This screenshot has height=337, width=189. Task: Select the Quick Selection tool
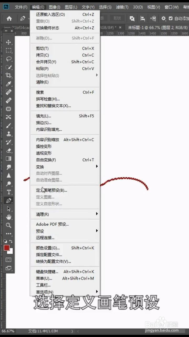pos(9,67)
